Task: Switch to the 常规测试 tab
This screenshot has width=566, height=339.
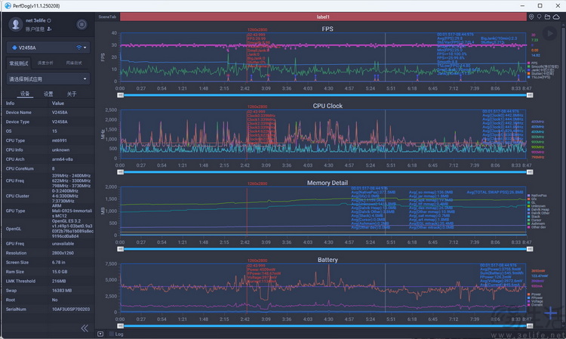Action: [x=19, y=63]
